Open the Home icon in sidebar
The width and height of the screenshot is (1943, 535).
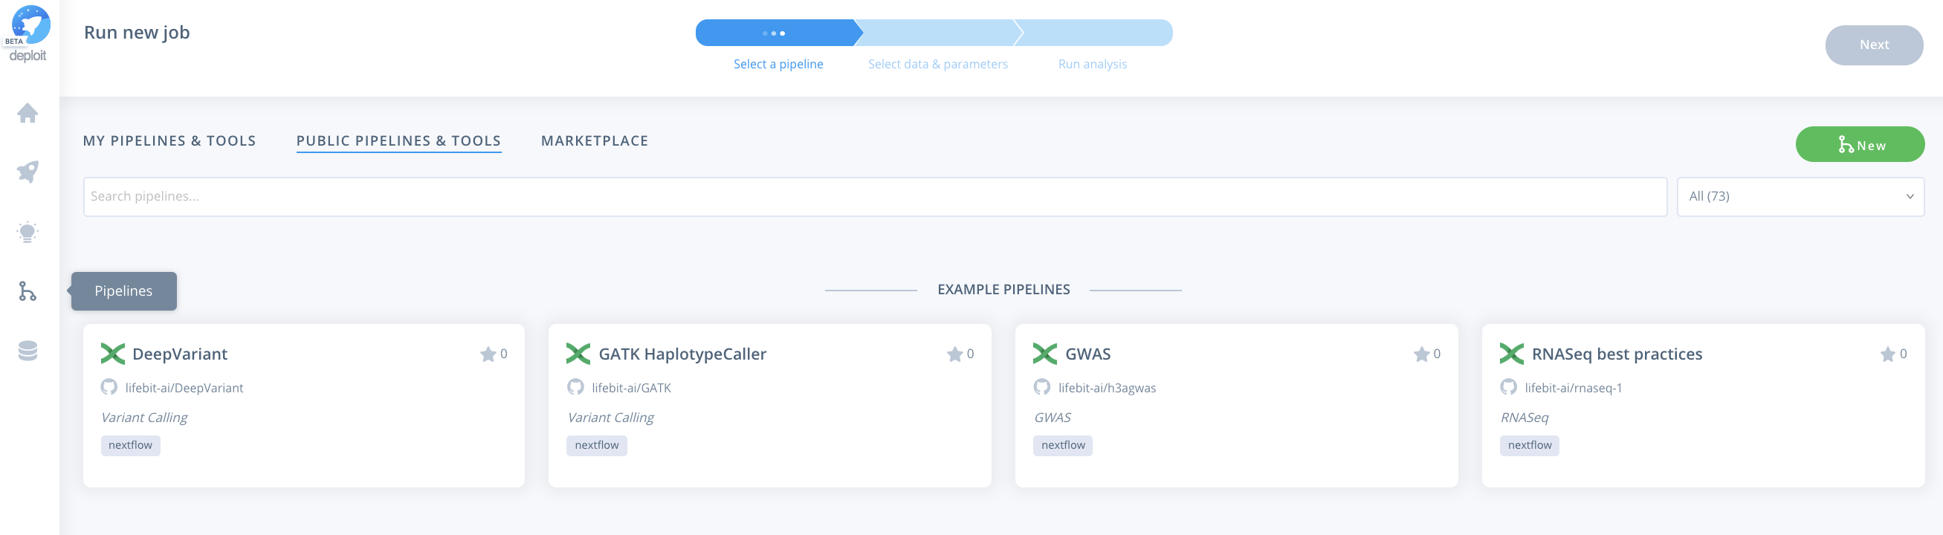tap(28, 113)
